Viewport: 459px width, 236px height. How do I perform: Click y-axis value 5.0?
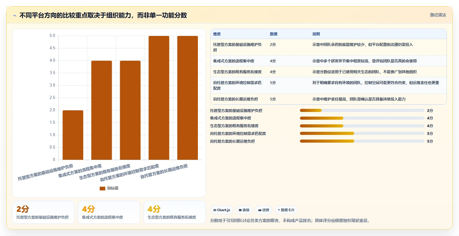[x=52, y=36]
